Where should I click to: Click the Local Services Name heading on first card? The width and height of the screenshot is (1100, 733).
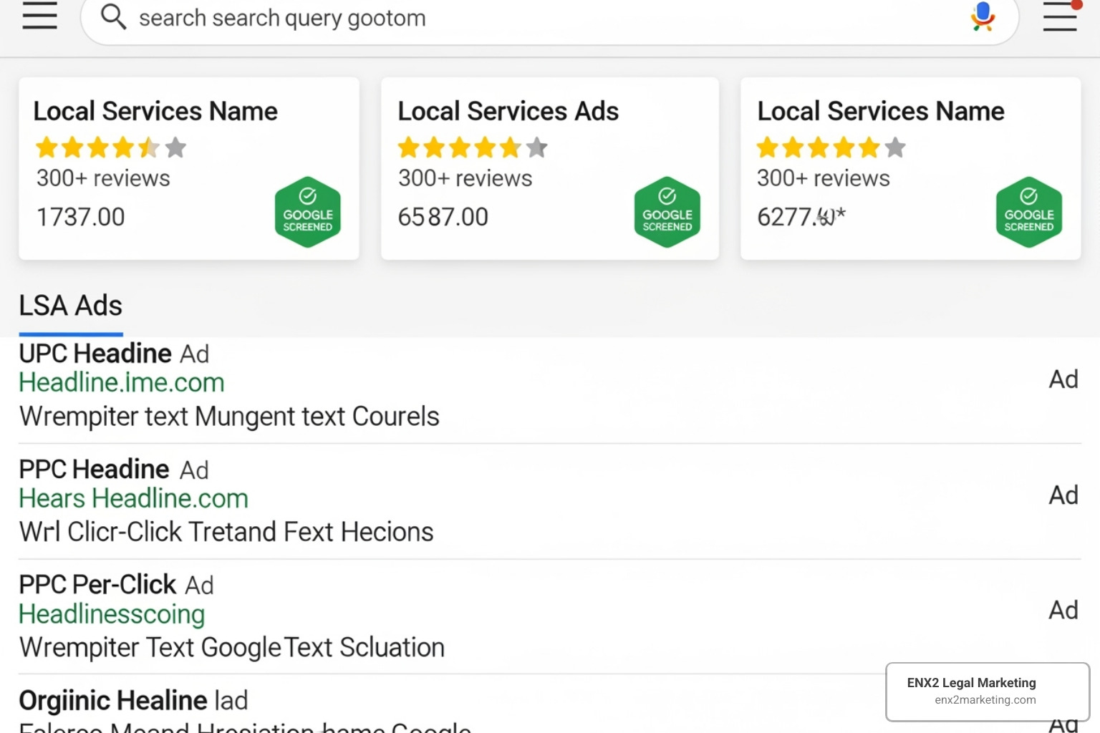(155, 111)
